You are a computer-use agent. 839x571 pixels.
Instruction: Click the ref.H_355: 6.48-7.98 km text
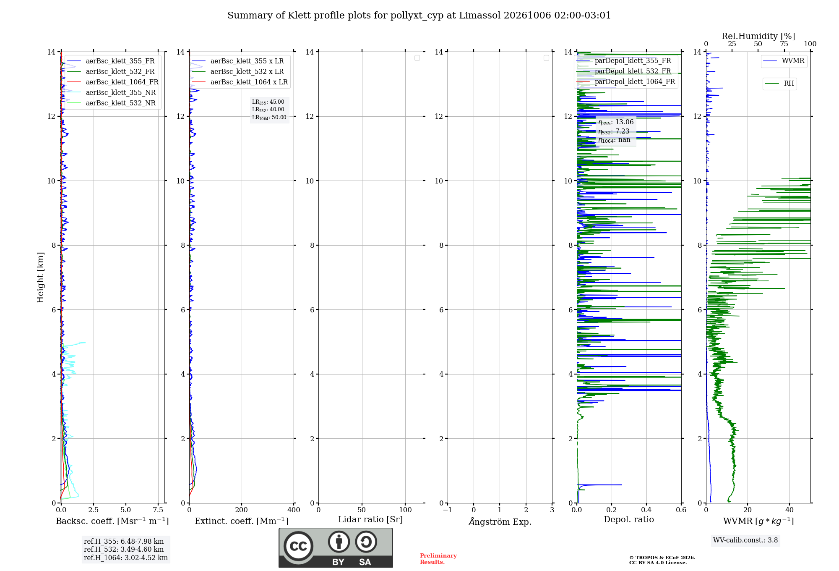[x=124, y=542]
